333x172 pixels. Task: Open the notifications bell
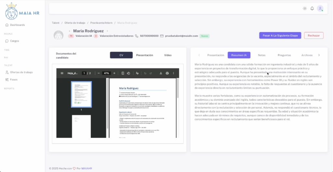click(x=312, y=8)
